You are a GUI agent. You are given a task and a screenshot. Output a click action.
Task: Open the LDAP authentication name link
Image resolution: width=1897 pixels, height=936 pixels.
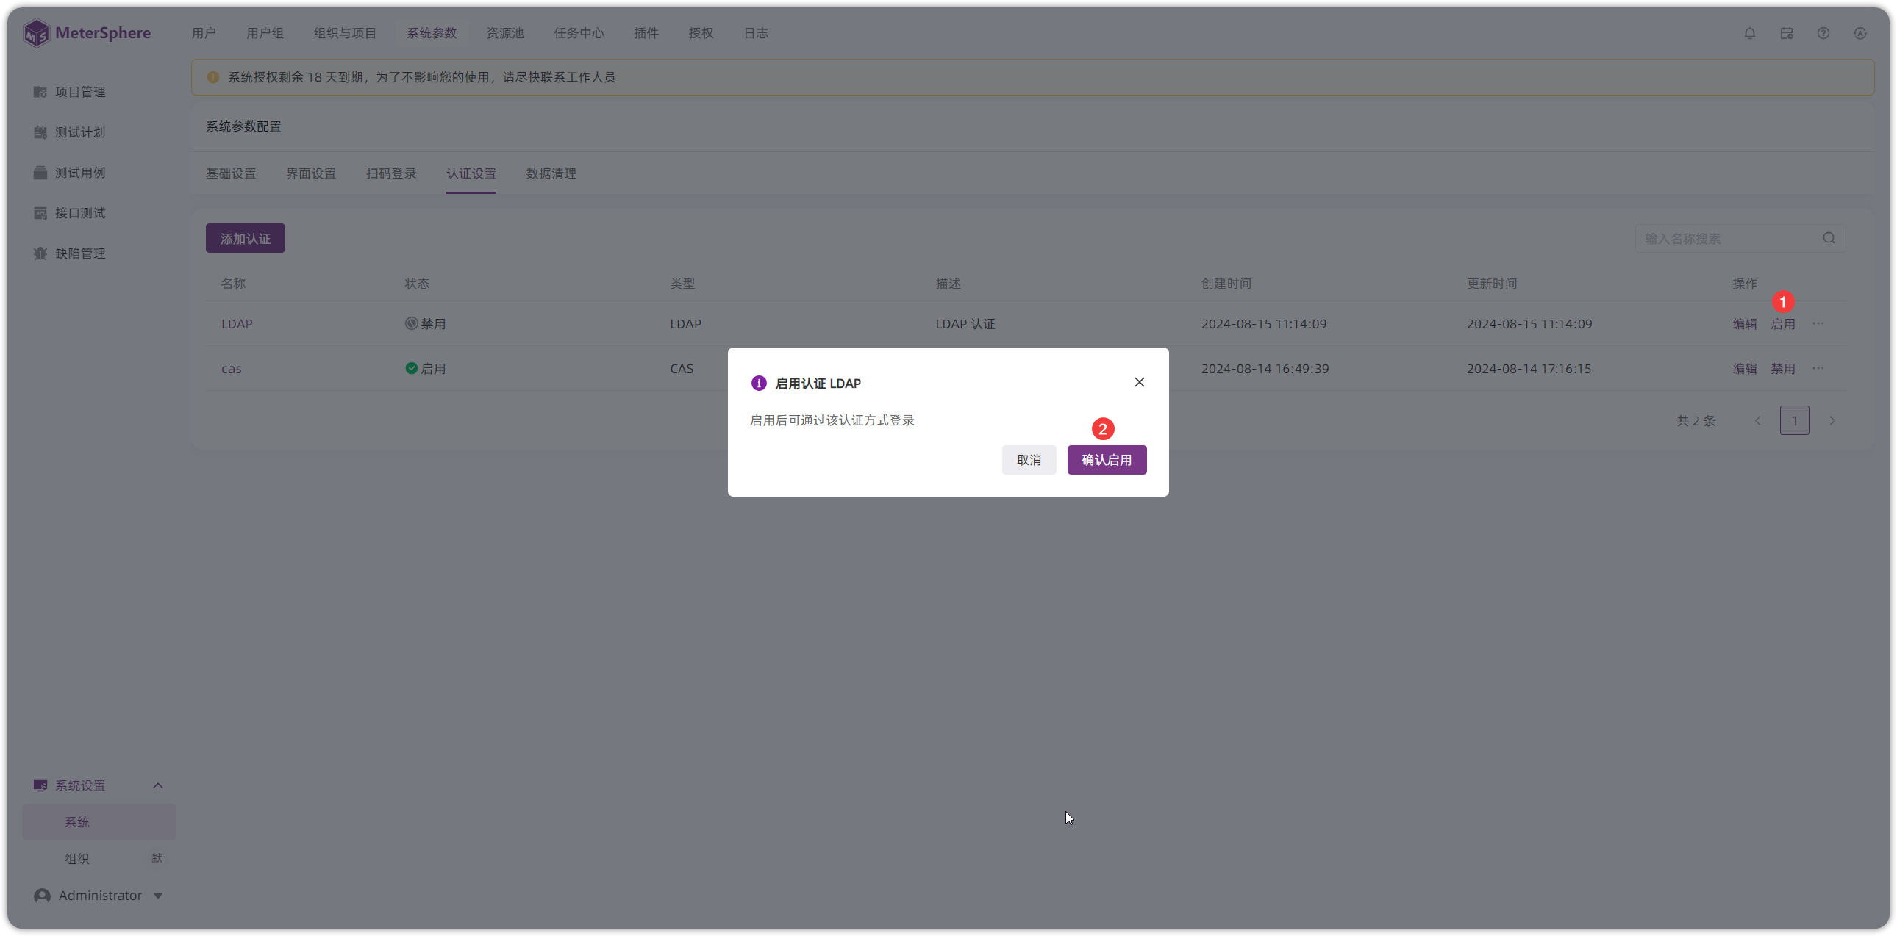(x=237, y=324)
